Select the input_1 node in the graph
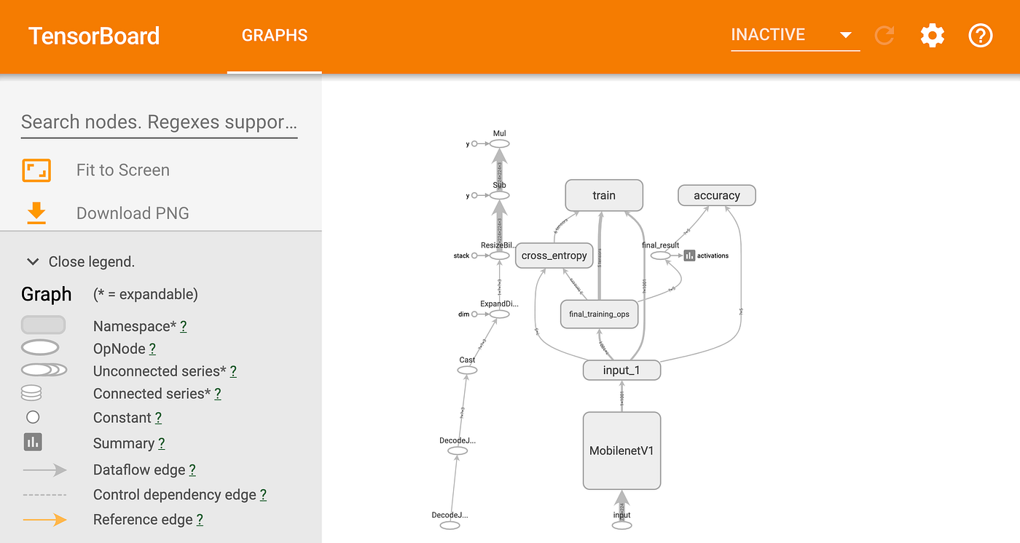This screenshot has width=1020, height=543. click(x=621, y=370)
